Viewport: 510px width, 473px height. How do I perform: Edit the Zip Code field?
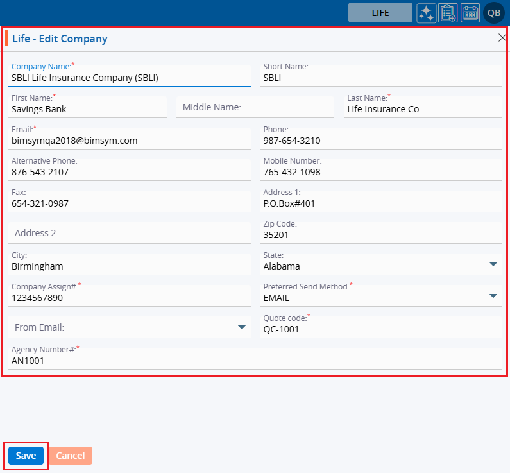pyautogui.click(x=381, y=235)
